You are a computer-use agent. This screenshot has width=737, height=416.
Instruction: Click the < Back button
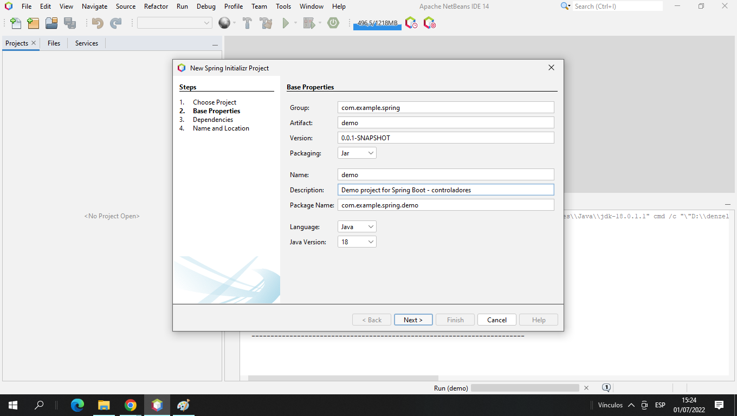[x=372, y=320]
